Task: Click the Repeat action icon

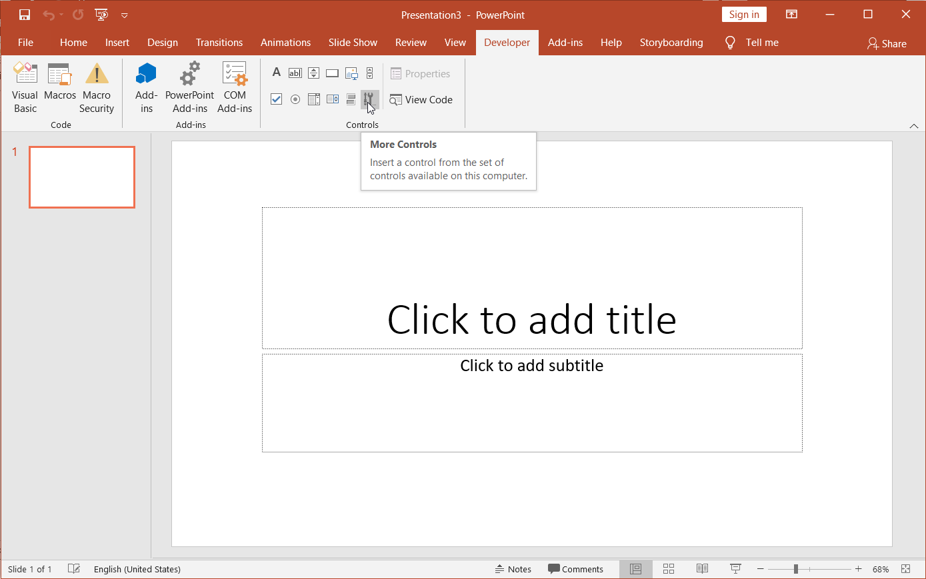Action: pyautogui.click(x=78, y=15)
